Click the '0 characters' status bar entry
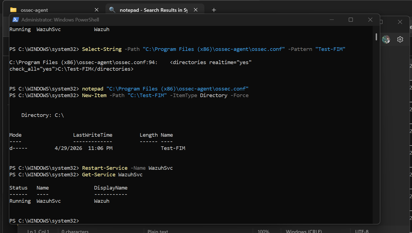The height and width of the screenshot is (233, 412). tap(75, 231)
